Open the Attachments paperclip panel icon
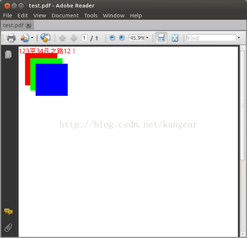The image size is (247, 238). pos(8,228)
